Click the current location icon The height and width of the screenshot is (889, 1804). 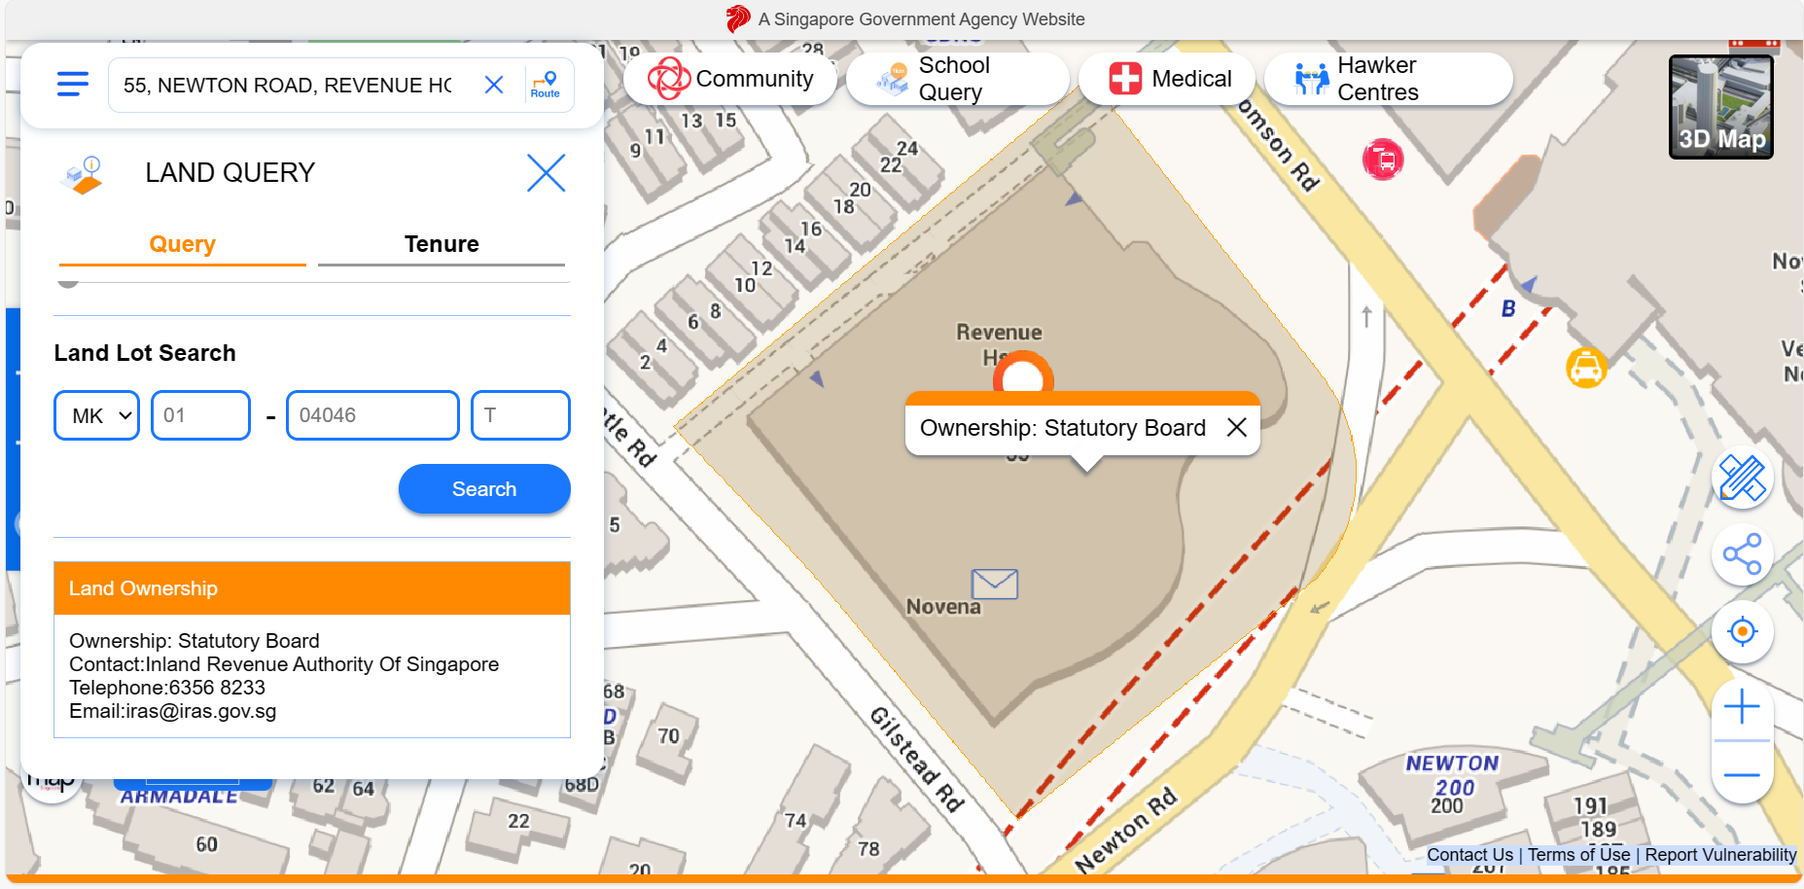[x=1743, y=631]
